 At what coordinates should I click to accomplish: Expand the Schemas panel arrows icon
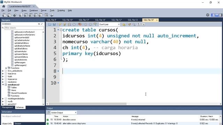(x=42, y=24)
